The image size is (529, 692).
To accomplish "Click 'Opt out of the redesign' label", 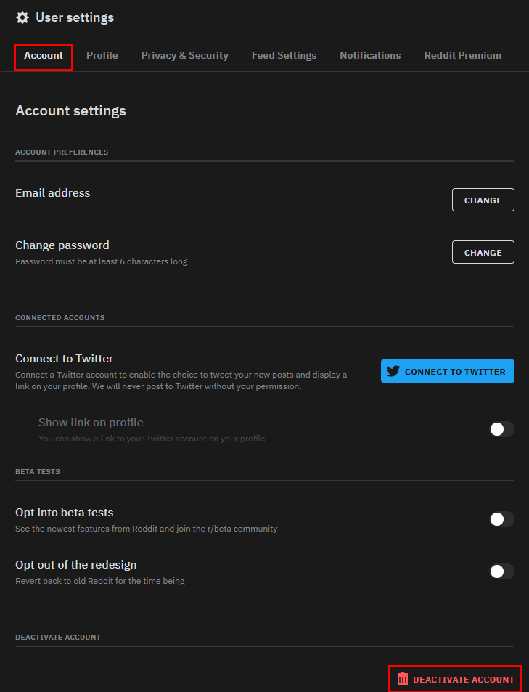I will (76, 564).
